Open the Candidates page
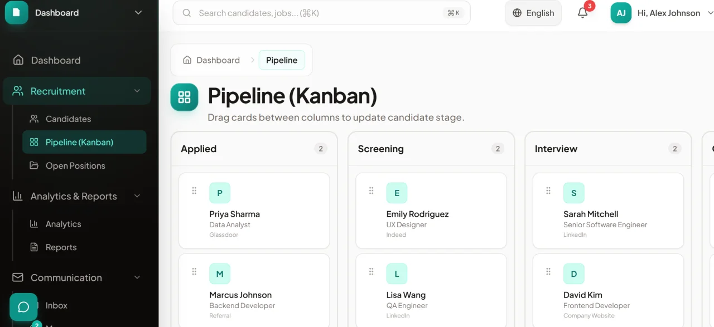 [84, 119]
